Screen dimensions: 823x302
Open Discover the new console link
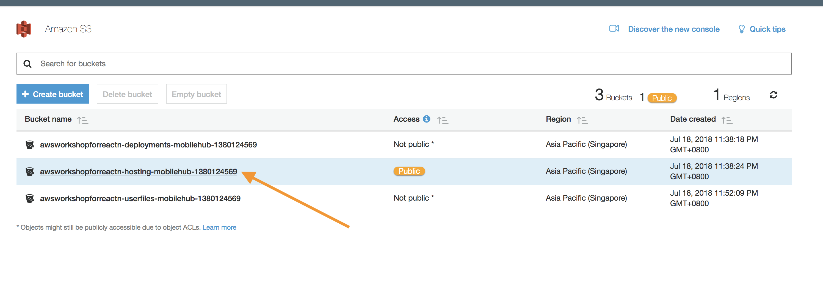coord(673,29)
